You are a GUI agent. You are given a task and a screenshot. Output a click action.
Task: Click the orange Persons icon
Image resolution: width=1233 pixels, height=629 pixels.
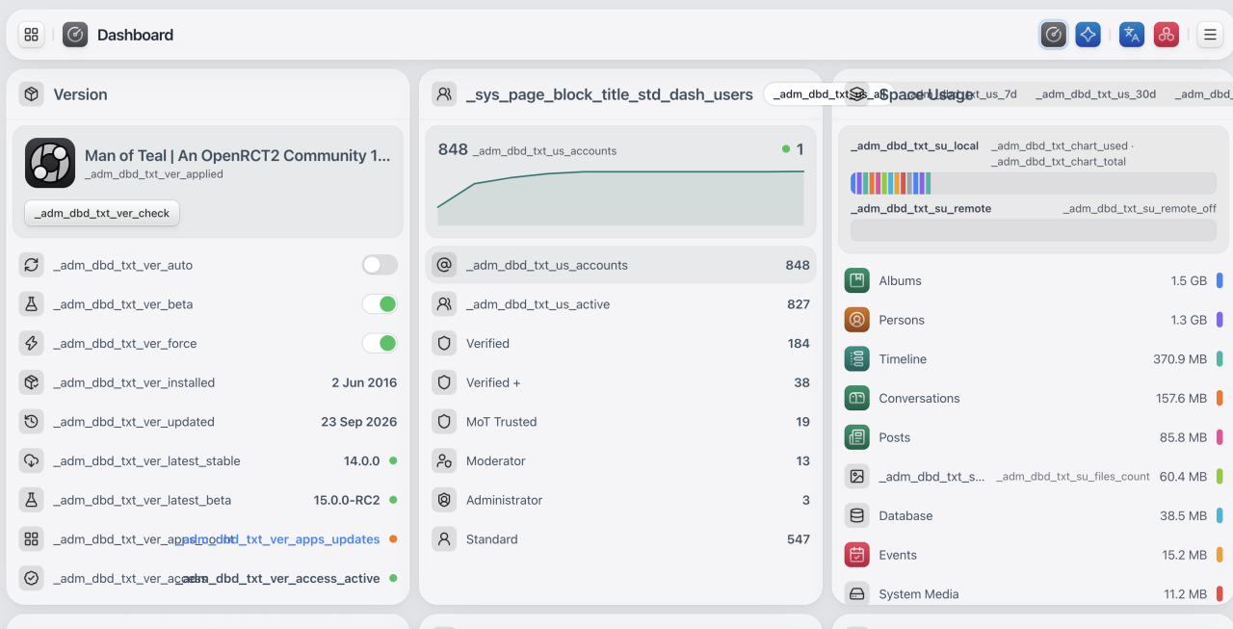pos(857,320)
